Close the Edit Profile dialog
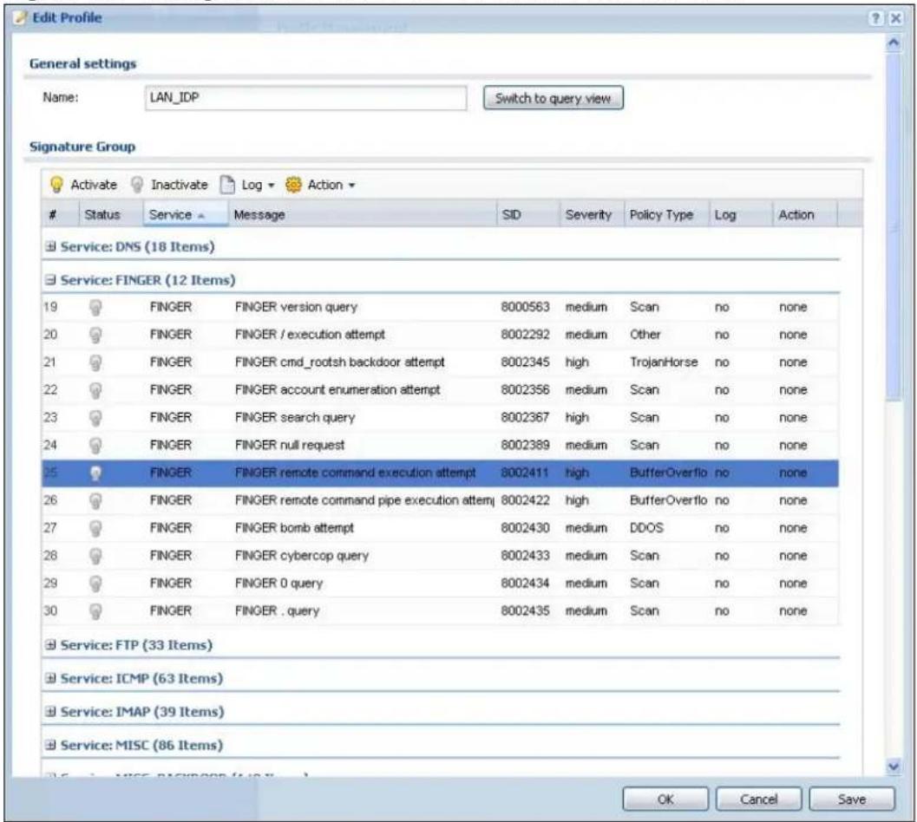 click(x=896, y=18)
